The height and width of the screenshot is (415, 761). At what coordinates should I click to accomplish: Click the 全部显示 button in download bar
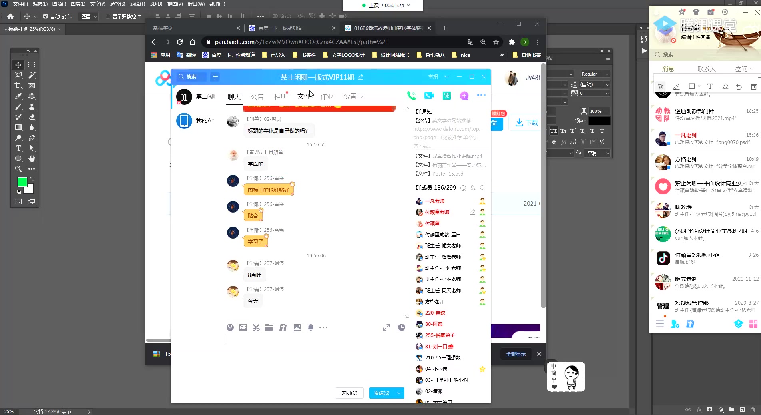pos(516,354)
